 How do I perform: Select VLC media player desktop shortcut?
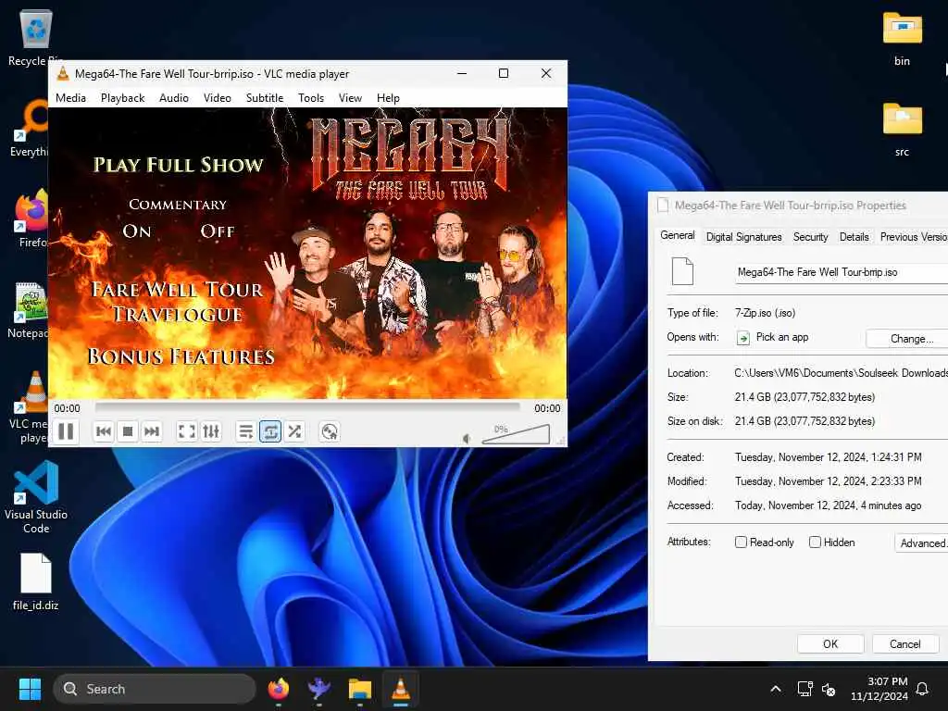coord(31,407)
